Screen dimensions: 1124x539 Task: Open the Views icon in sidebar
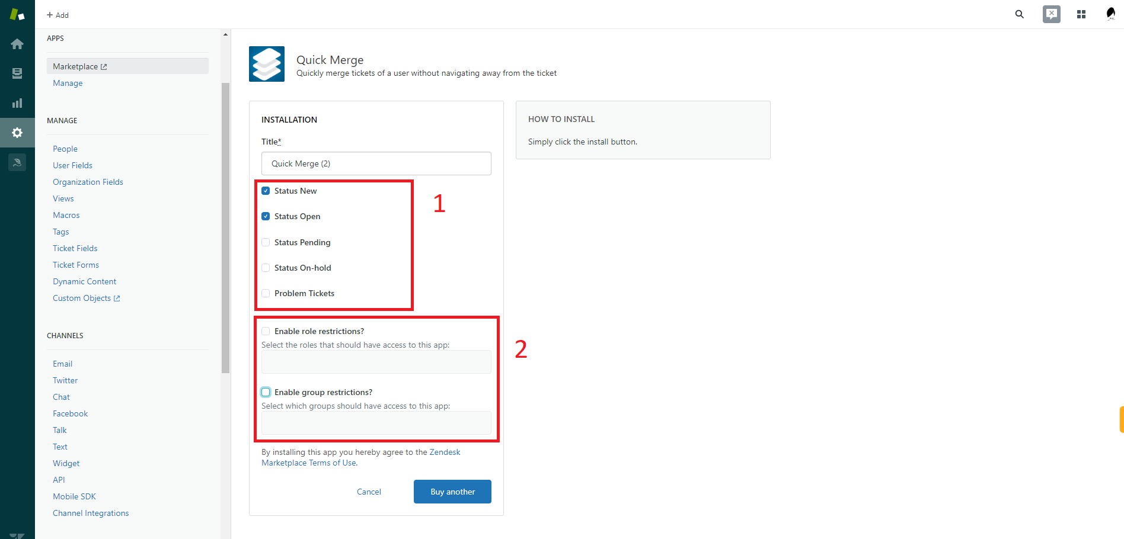(17, 73)
